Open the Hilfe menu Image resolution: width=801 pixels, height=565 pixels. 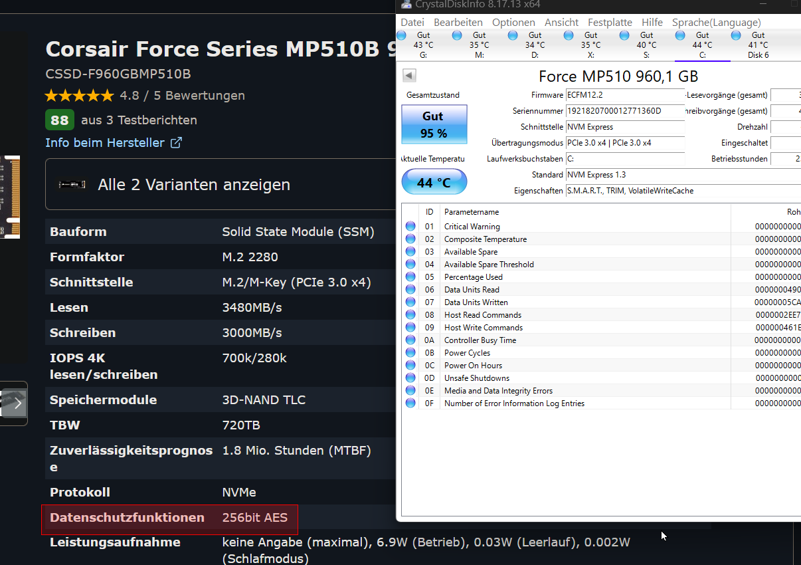point(652,23)
